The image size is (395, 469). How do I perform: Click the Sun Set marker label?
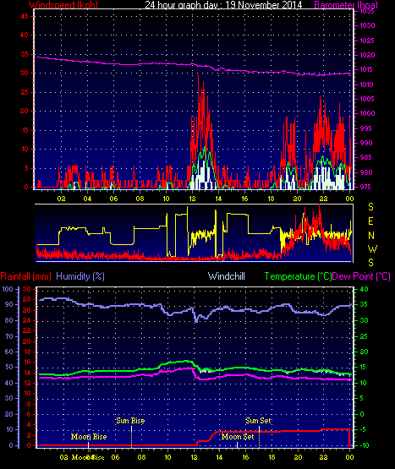click(x=259, y=421)
